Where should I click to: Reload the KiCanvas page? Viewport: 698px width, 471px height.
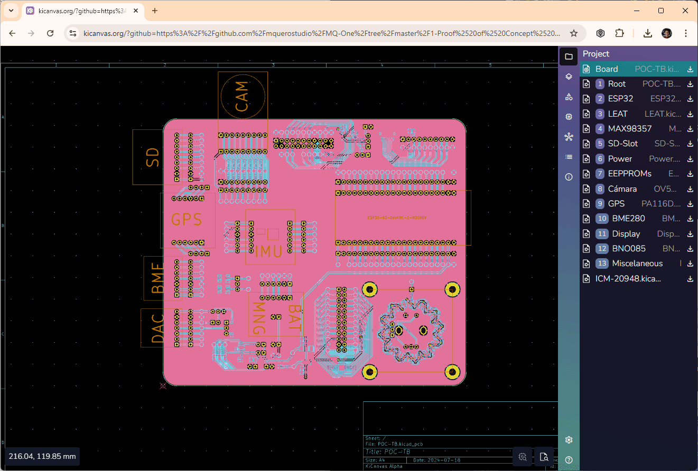[50, 33]
